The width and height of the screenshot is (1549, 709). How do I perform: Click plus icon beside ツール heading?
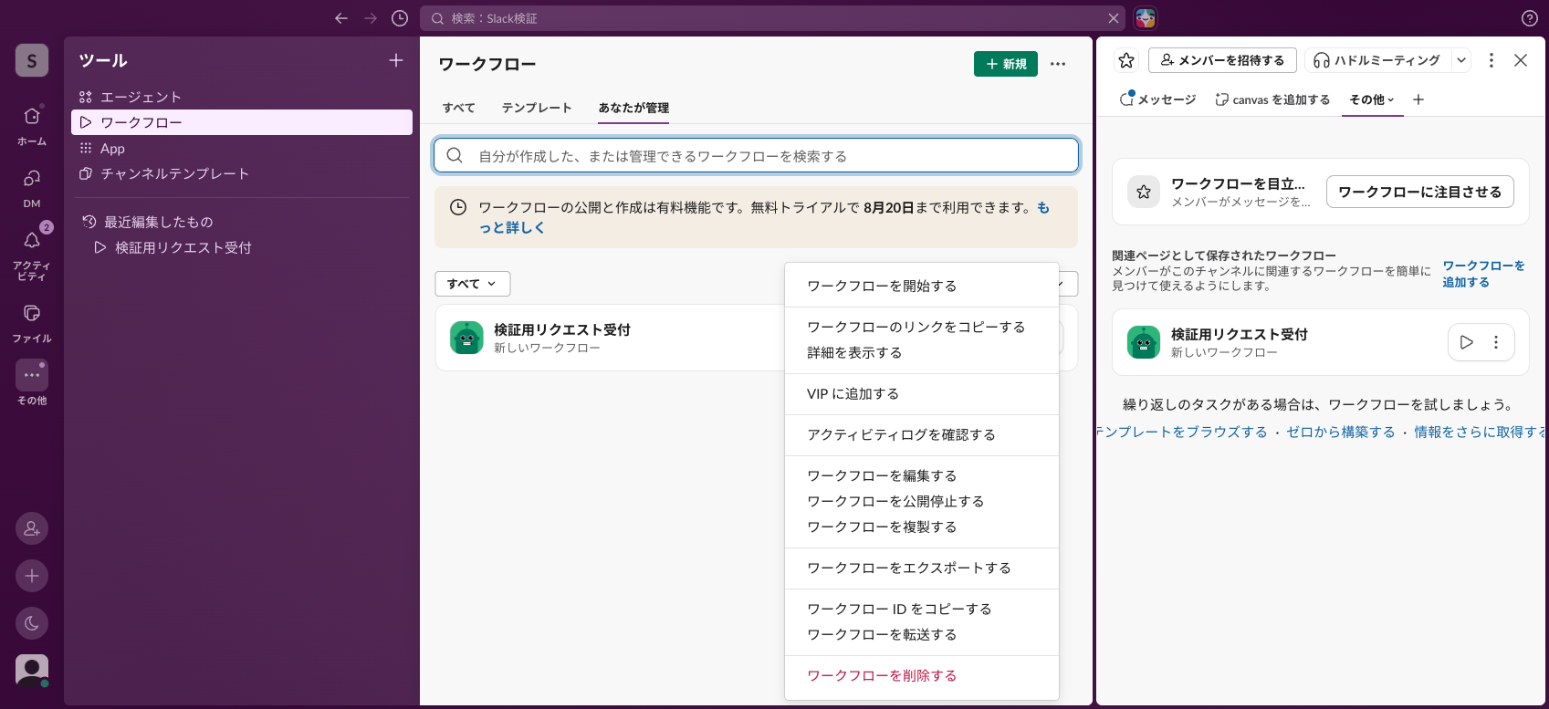[x=396, y=60]
